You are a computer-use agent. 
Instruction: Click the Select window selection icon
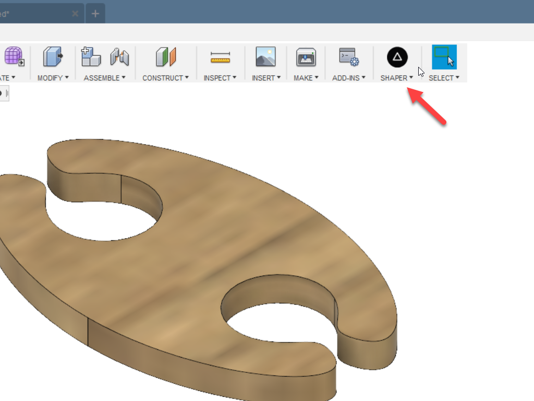tap(444, 57)
